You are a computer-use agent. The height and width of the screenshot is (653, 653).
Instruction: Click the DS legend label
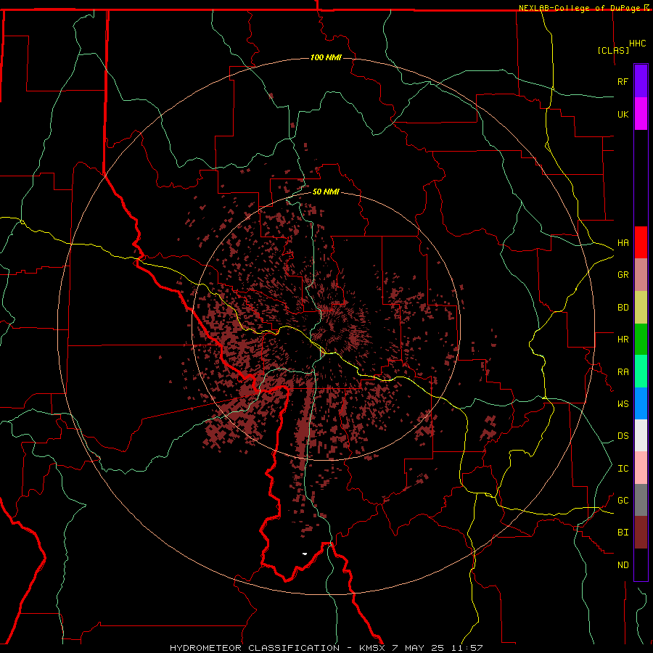coord(623,436)
